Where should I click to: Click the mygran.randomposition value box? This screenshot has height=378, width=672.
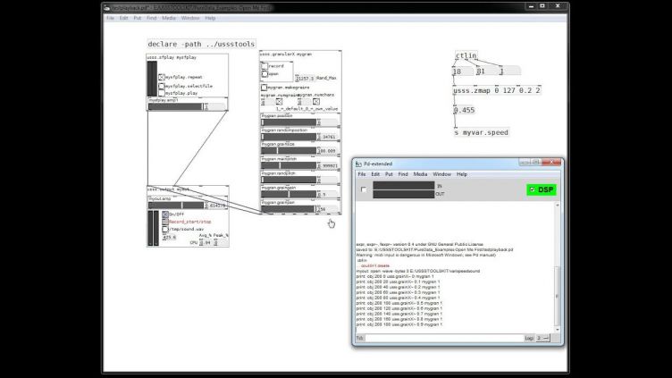pos(328,137)
